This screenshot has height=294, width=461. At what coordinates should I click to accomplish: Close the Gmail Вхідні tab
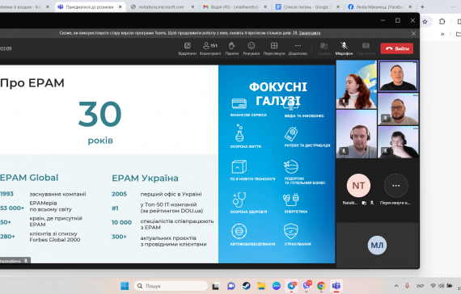click(265, 6)
